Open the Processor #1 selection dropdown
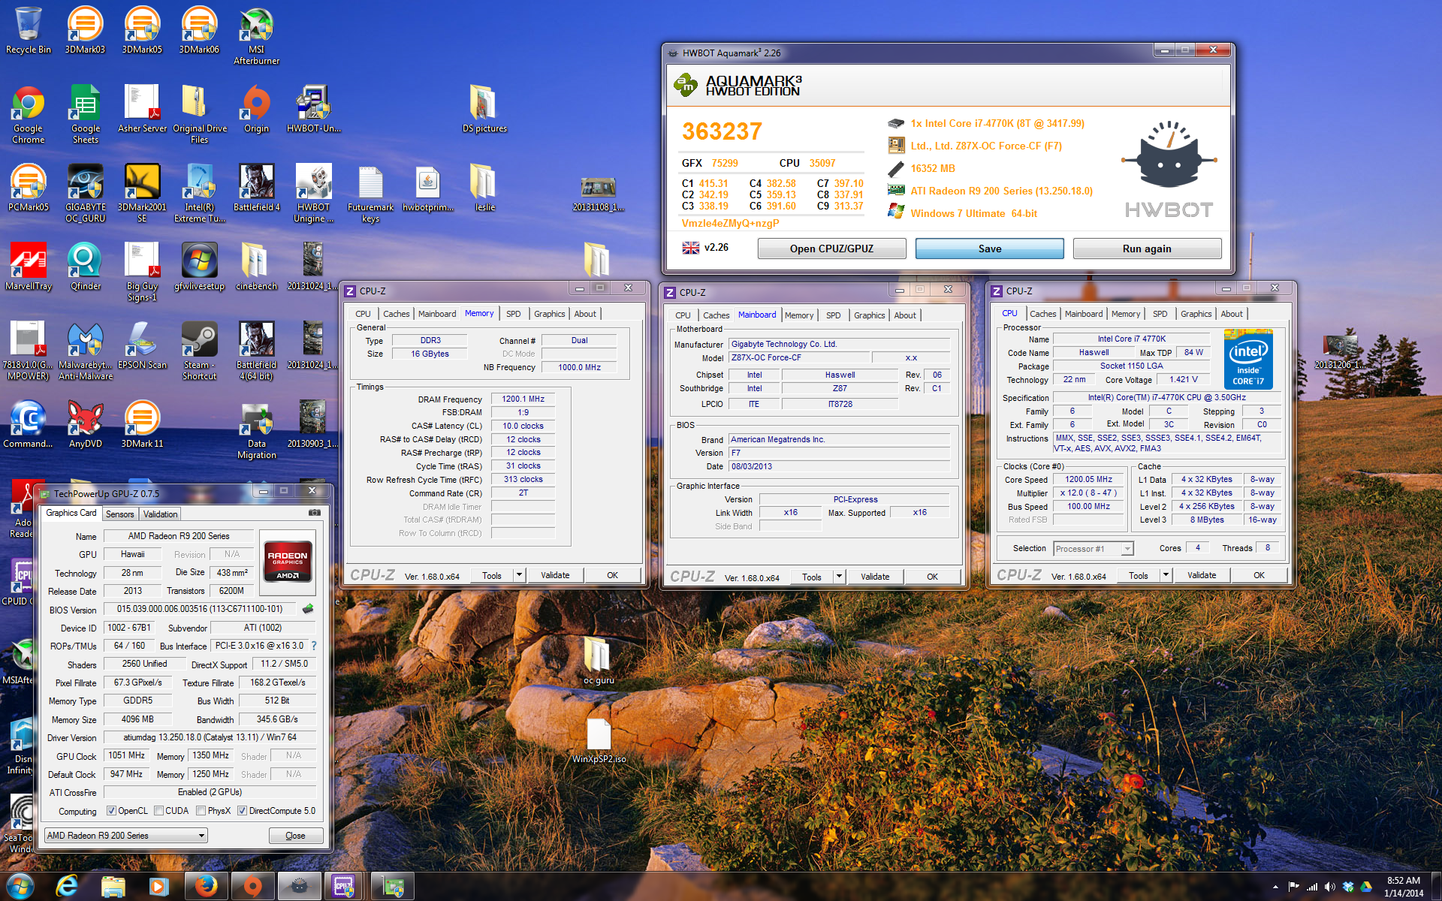Image resolution: width=1442 pixels, height=901 pixels. tap(1093, 549)
